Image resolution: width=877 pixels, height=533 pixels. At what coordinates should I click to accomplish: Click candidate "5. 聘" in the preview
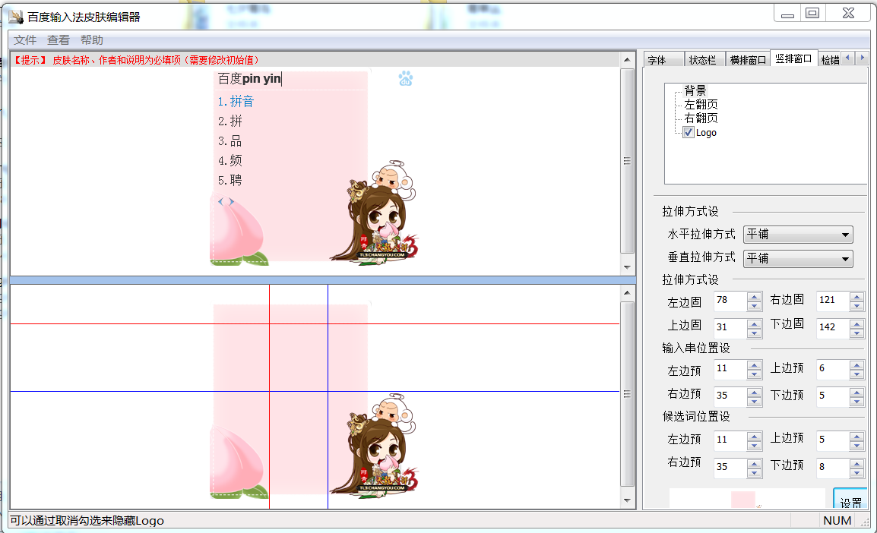[230, 180]
